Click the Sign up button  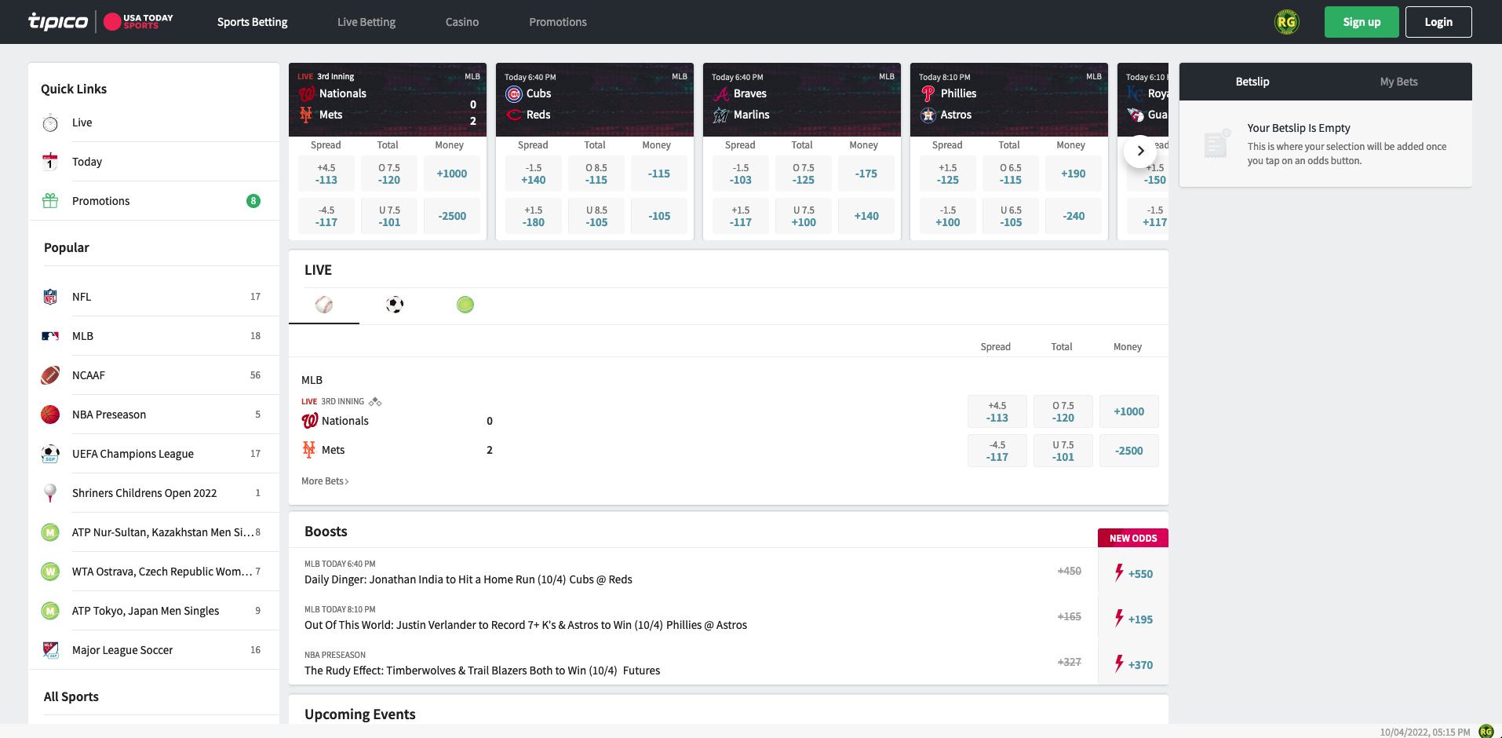(x=1362, y=22)
